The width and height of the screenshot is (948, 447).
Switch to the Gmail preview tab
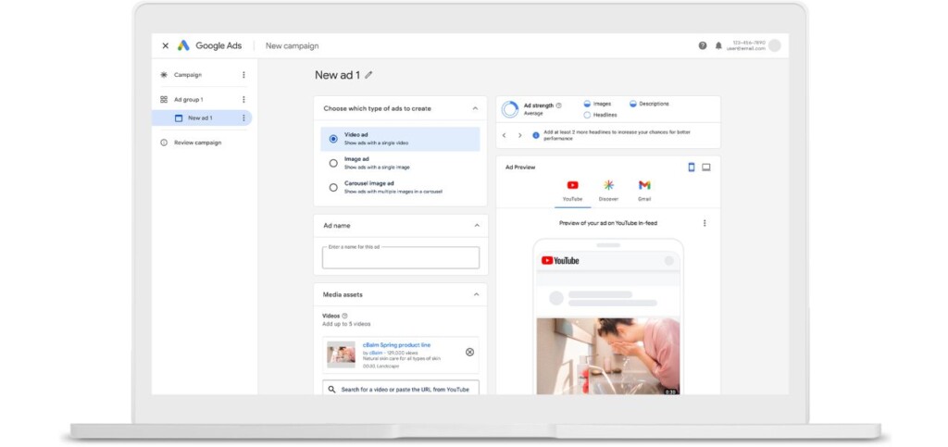pyautogui.click(x=644, y=191)
